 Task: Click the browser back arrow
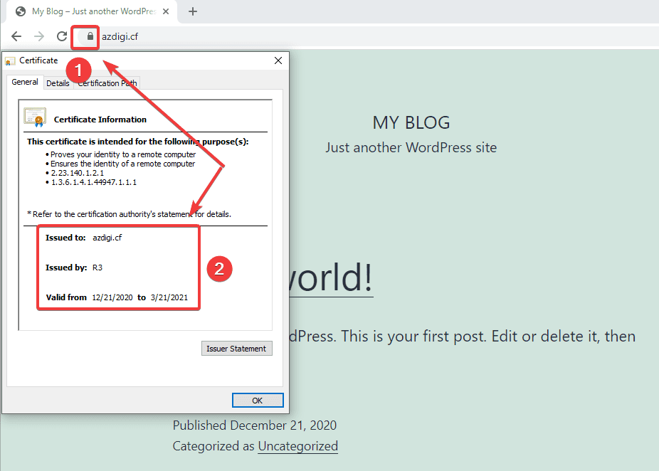coord(16,36)
